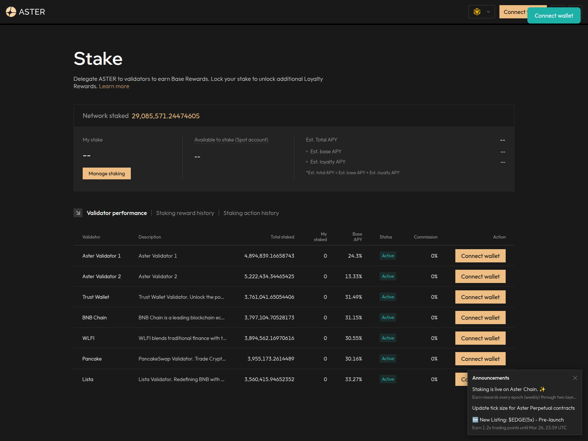Click the NEW badge icon next to $EDGE listing
This screenshot has height=441, width=588.
coord(475,420)
